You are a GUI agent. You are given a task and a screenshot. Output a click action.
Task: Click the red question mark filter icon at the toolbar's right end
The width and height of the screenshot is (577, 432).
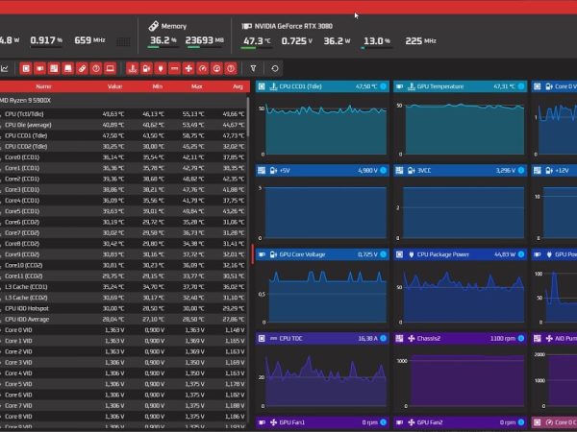click(x=230, y=68)
